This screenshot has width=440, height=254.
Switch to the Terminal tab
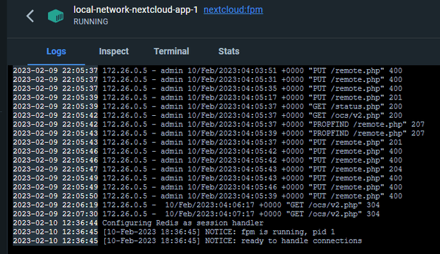pyautogui.click(x=171, y=51)
